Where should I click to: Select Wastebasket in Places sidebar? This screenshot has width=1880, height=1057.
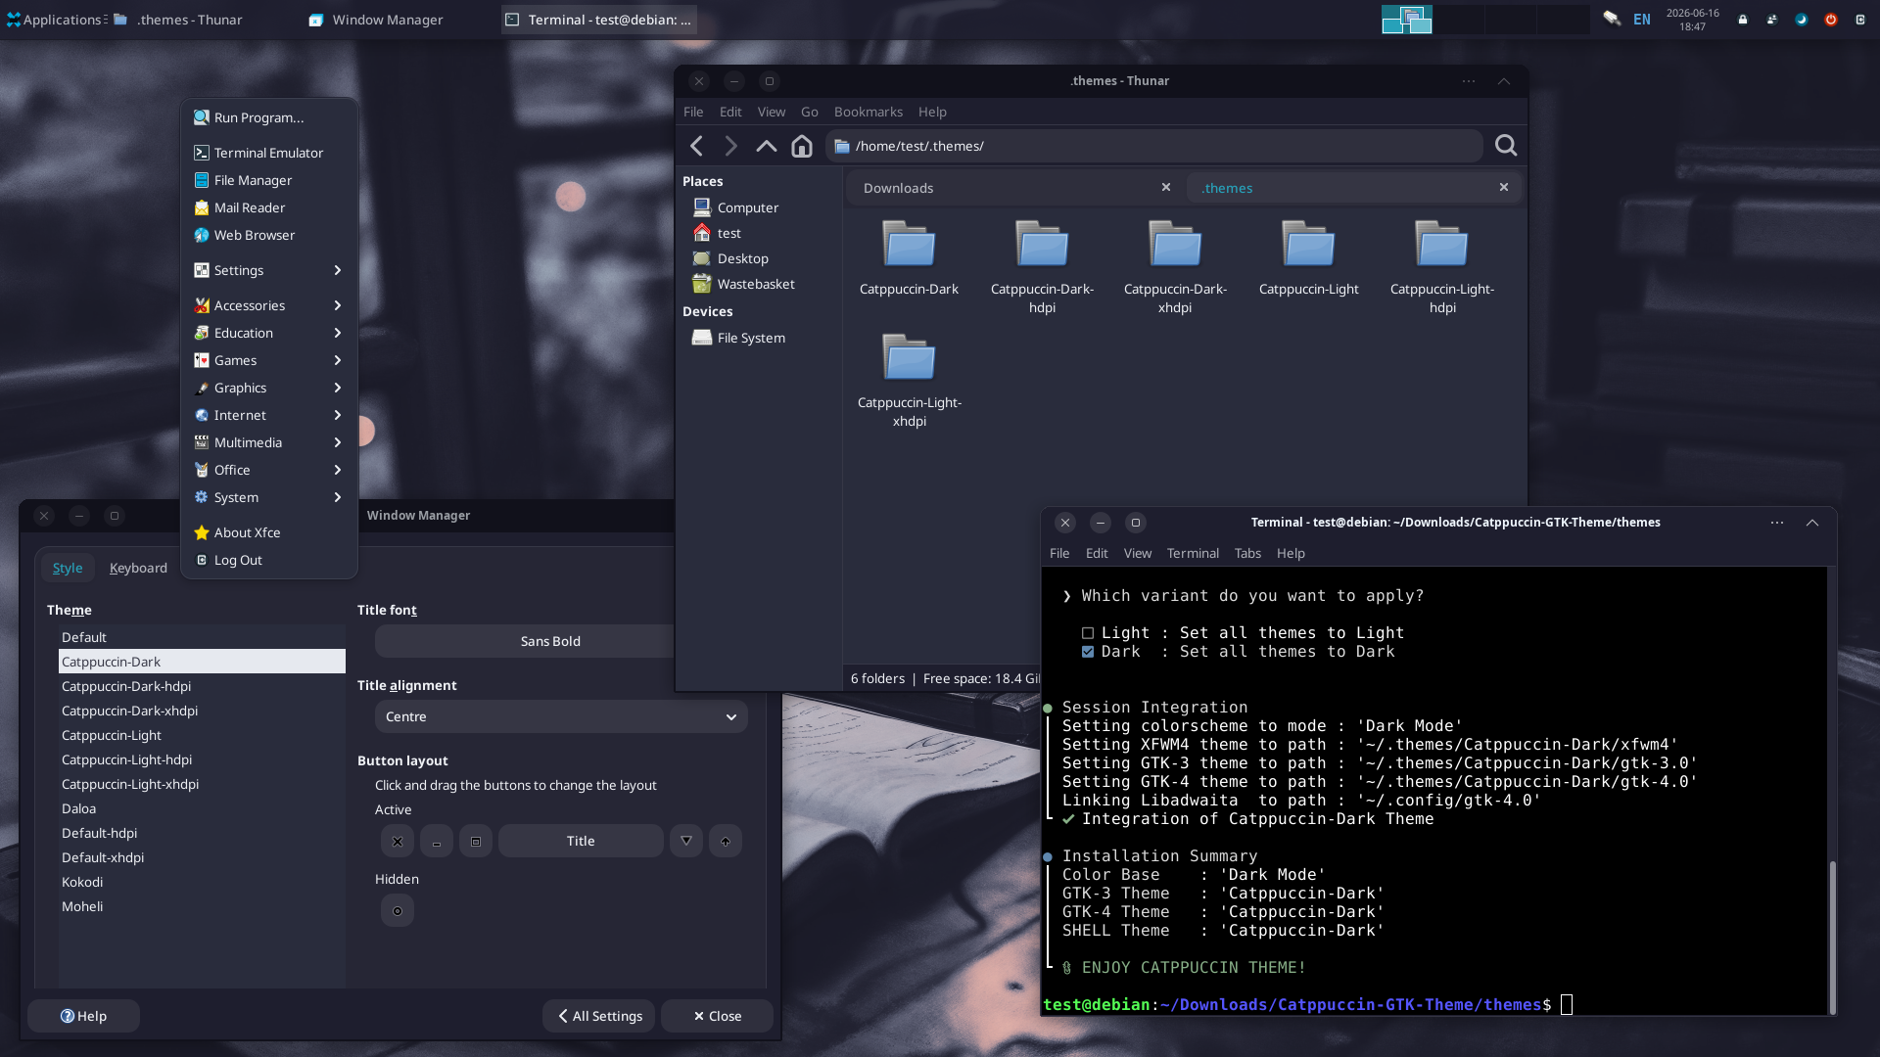755,284
